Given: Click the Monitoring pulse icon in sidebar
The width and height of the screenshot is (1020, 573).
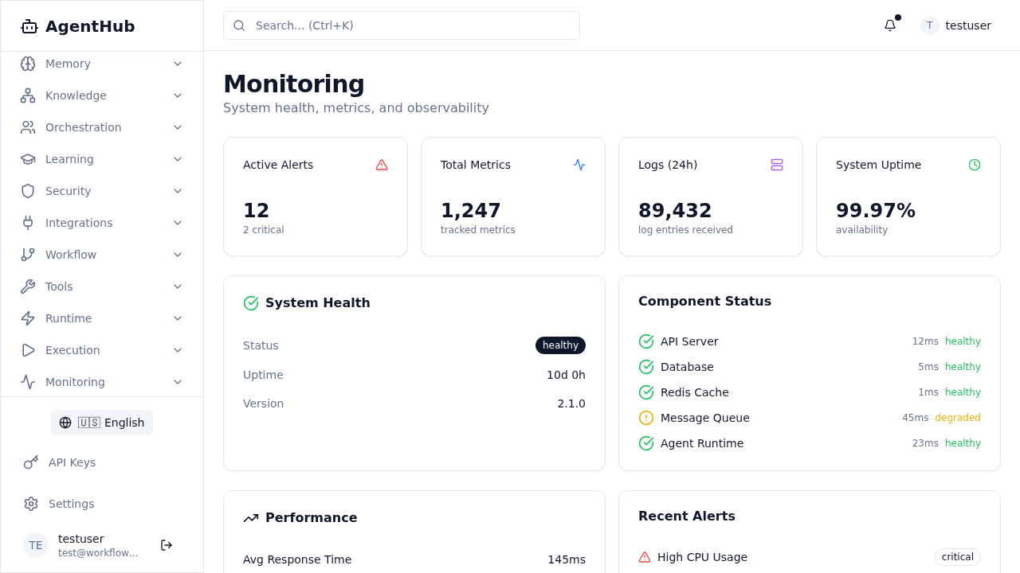Looking at the screenshot, I should click(28, 382).
